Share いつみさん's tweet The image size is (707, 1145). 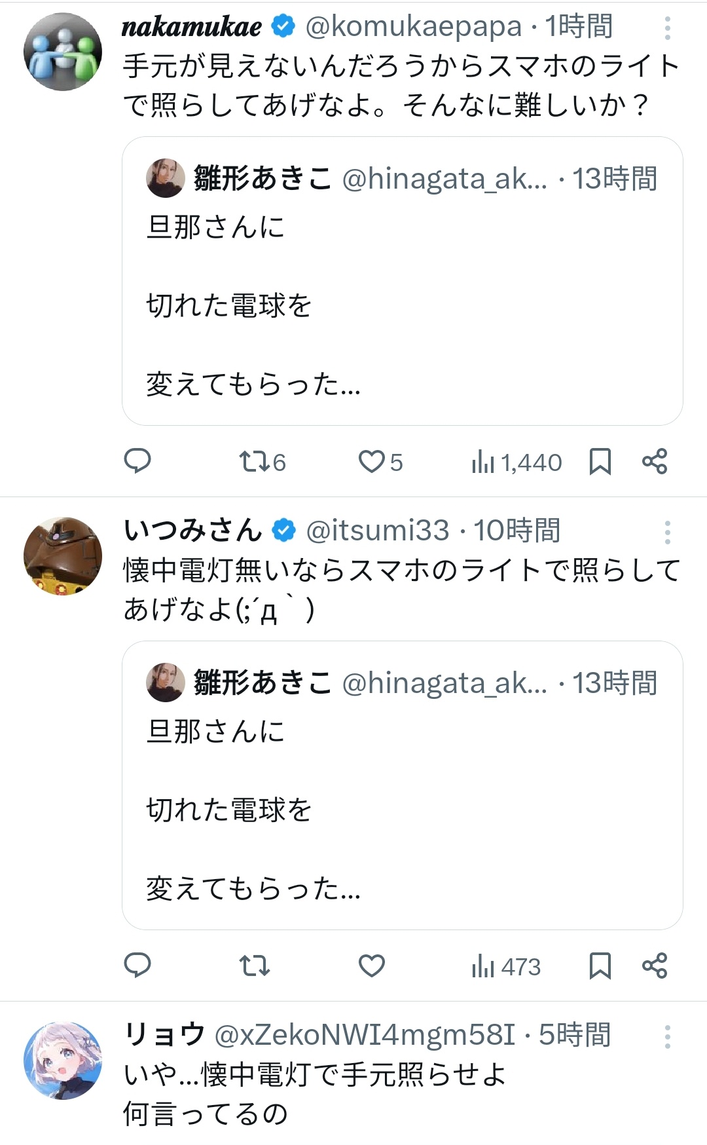(x=655, y=966)
